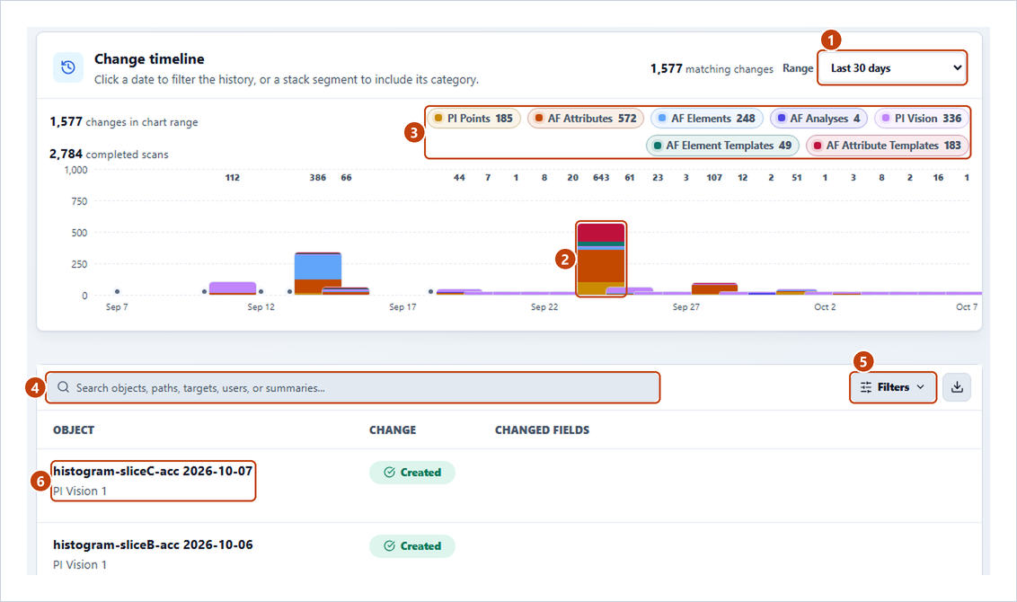
Task: Toggle the AF Elements 248 category chip
Action: pyautogui.click(x=707, y=118)
